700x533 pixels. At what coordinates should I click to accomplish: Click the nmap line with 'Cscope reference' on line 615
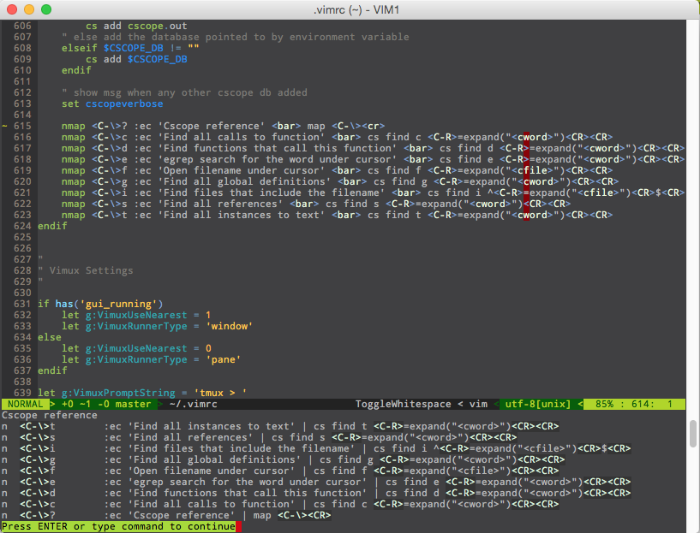(224, 126)
